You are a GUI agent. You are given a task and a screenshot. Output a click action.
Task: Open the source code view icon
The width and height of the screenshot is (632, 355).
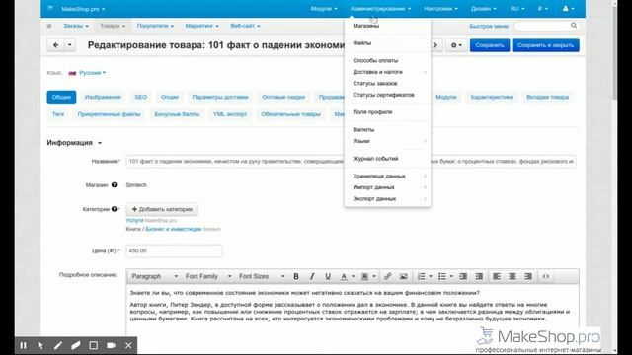(x=546, y=276)
